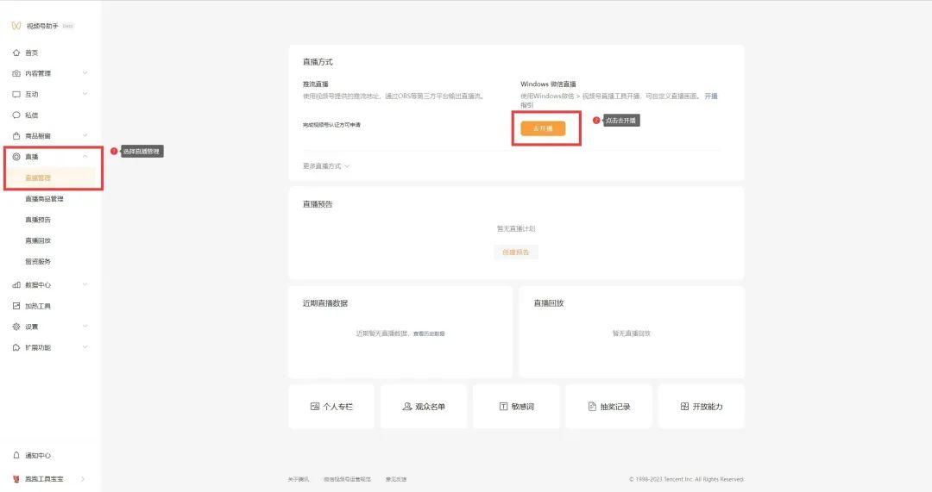Open 私信 via the chat bubble icon
This screenshot has width=932, height=492.
point(16,115)
